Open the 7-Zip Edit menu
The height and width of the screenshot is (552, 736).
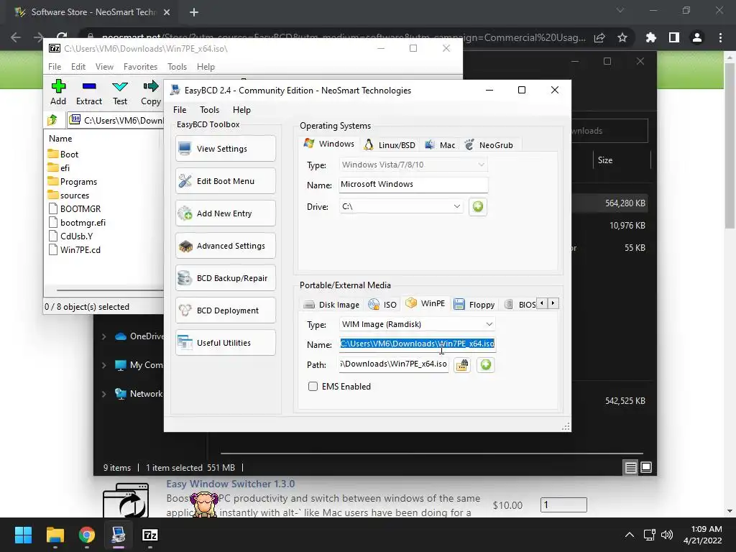[78, 67]
